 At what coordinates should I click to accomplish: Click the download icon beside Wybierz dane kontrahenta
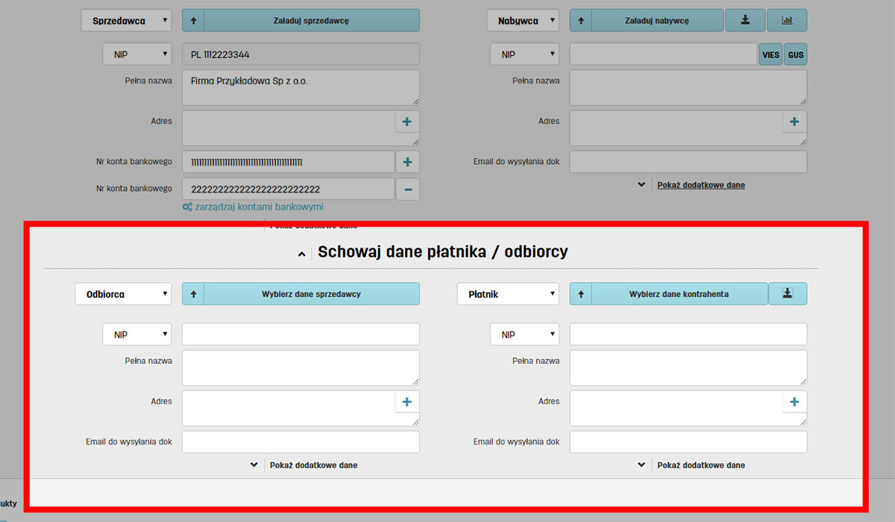click(x=787, y=294)
